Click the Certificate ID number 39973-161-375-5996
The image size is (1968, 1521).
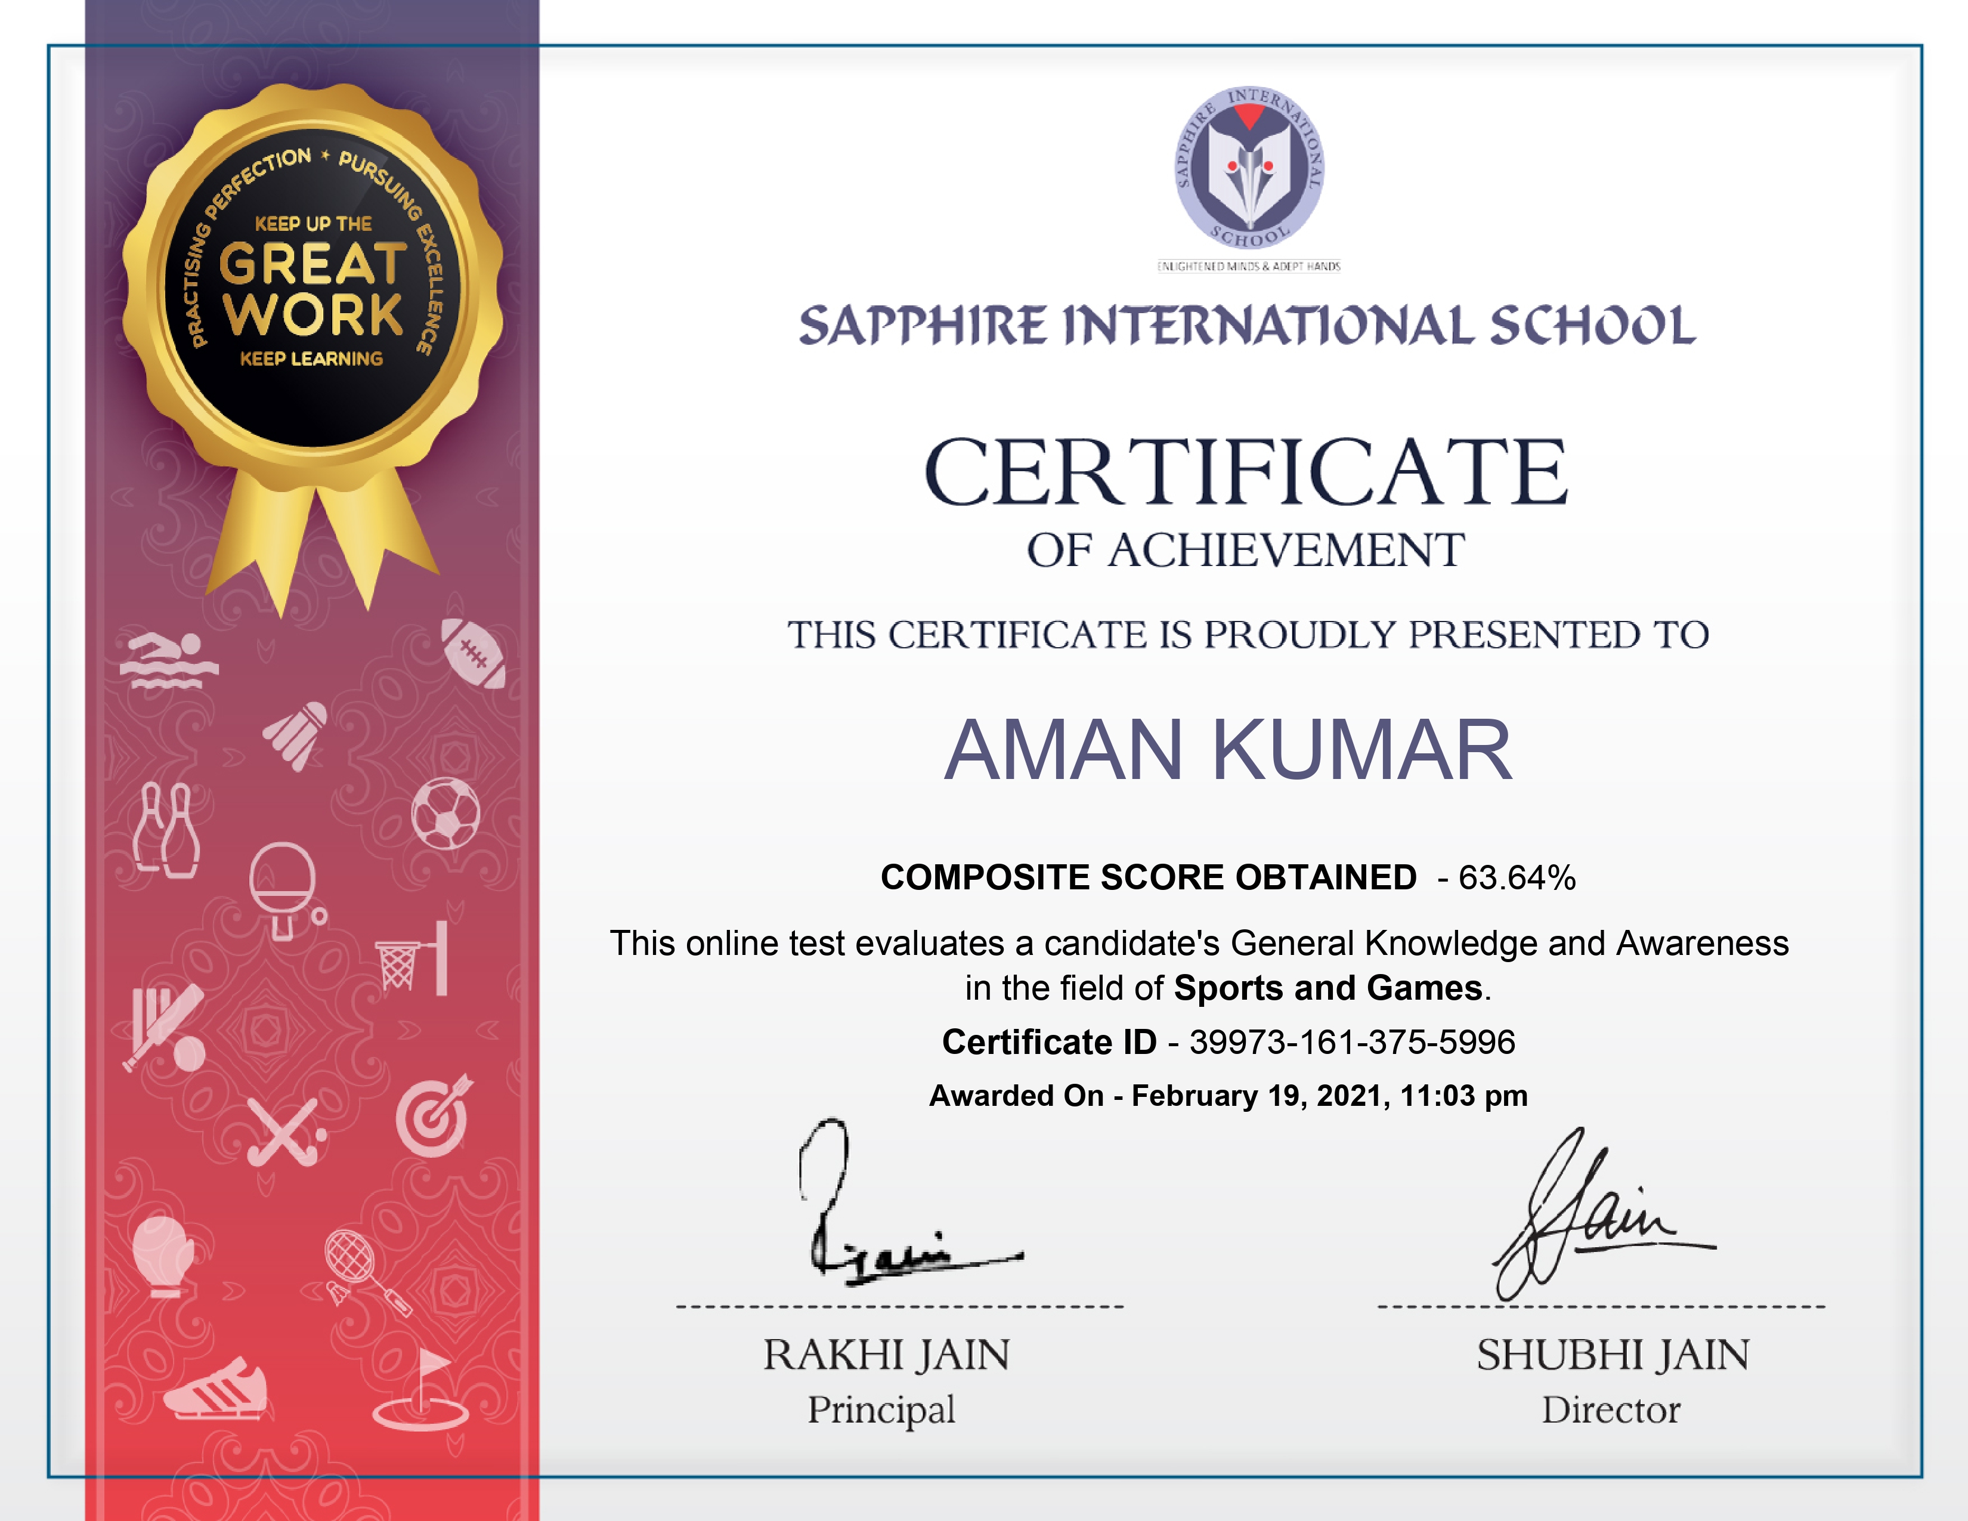(x=1353, y=1041)
